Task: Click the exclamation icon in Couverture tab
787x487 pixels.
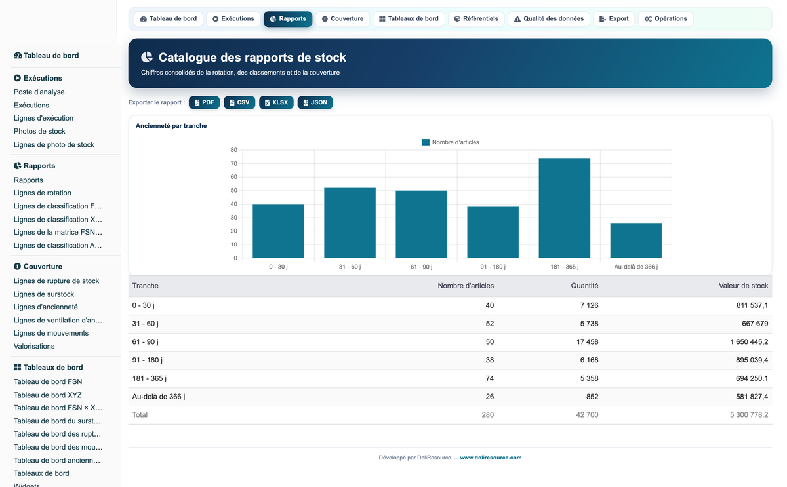Action: coord(325,19)
